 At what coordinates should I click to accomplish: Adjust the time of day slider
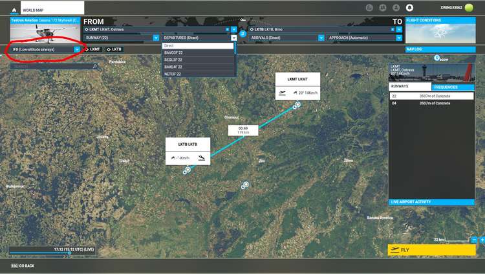click(70, 254)
